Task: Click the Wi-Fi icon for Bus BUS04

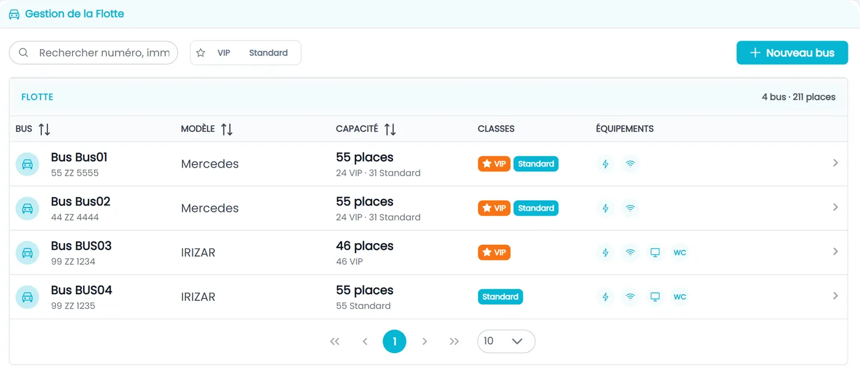Action: click(630, 297)
